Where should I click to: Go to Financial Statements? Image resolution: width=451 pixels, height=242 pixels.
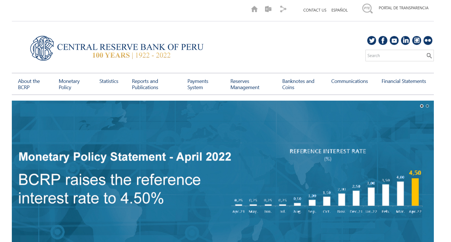point(403,81)
